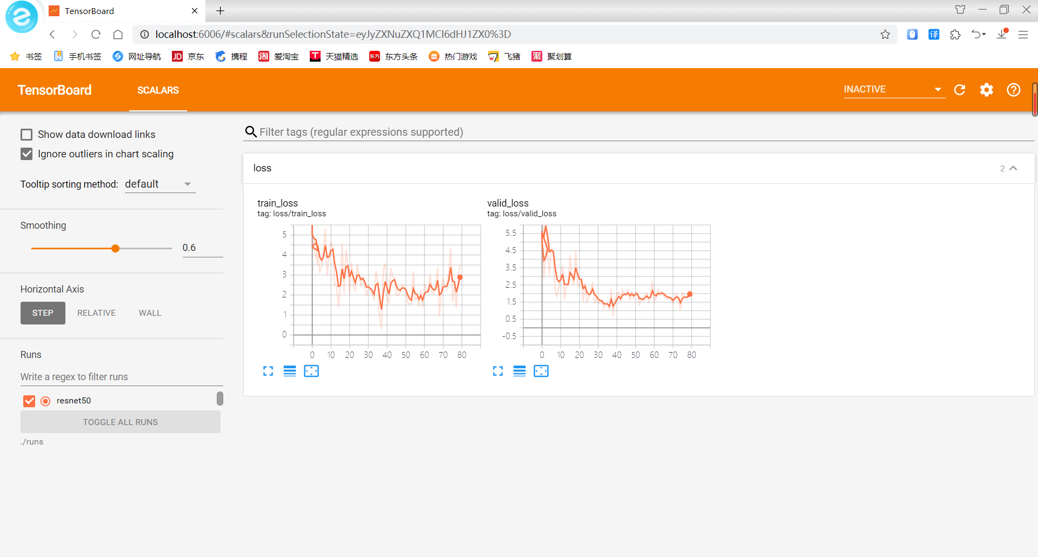The image size is (1038, 557).
Task: Toggle log scale on the valid_loss chart
Action: (x=520, y=371)
